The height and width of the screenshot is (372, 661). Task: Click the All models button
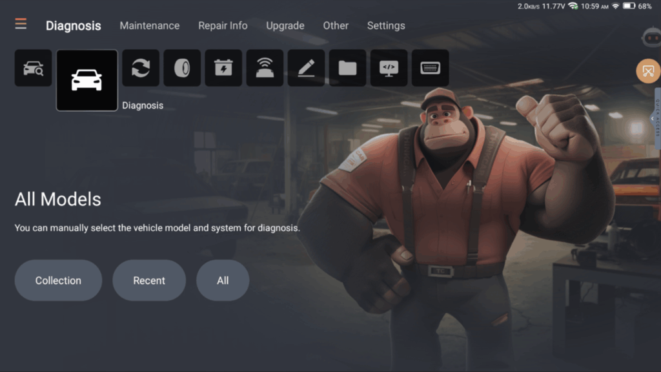coord(223,280)
